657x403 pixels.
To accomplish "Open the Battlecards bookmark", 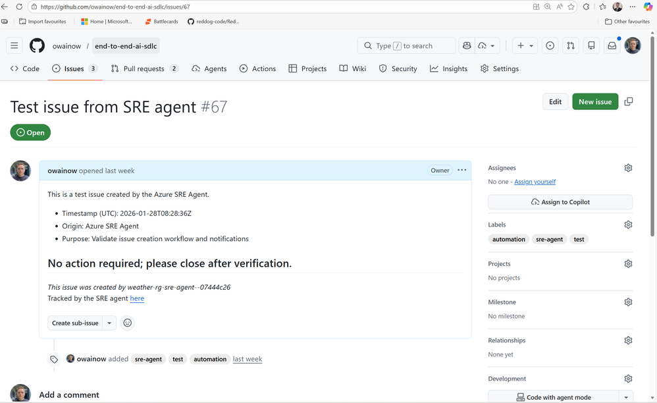I will tap(161, 21).
